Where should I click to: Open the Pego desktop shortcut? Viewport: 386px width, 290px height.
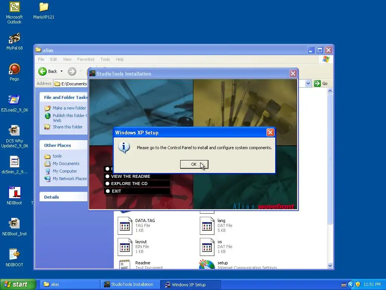tap(14, 72)
